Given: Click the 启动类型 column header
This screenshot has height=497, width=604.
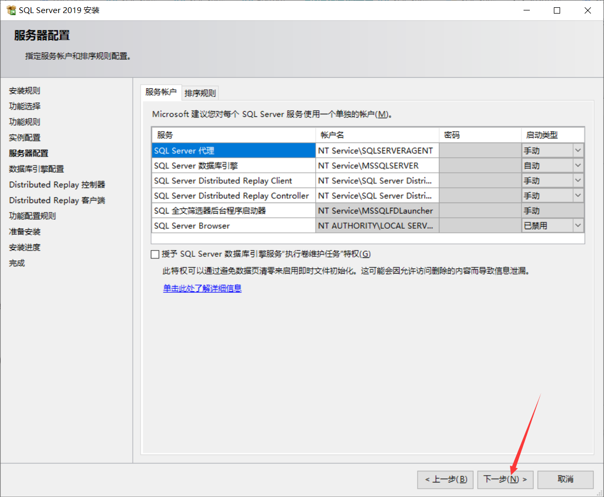Looking at the screenshot, I should click(x=553, y=135).
